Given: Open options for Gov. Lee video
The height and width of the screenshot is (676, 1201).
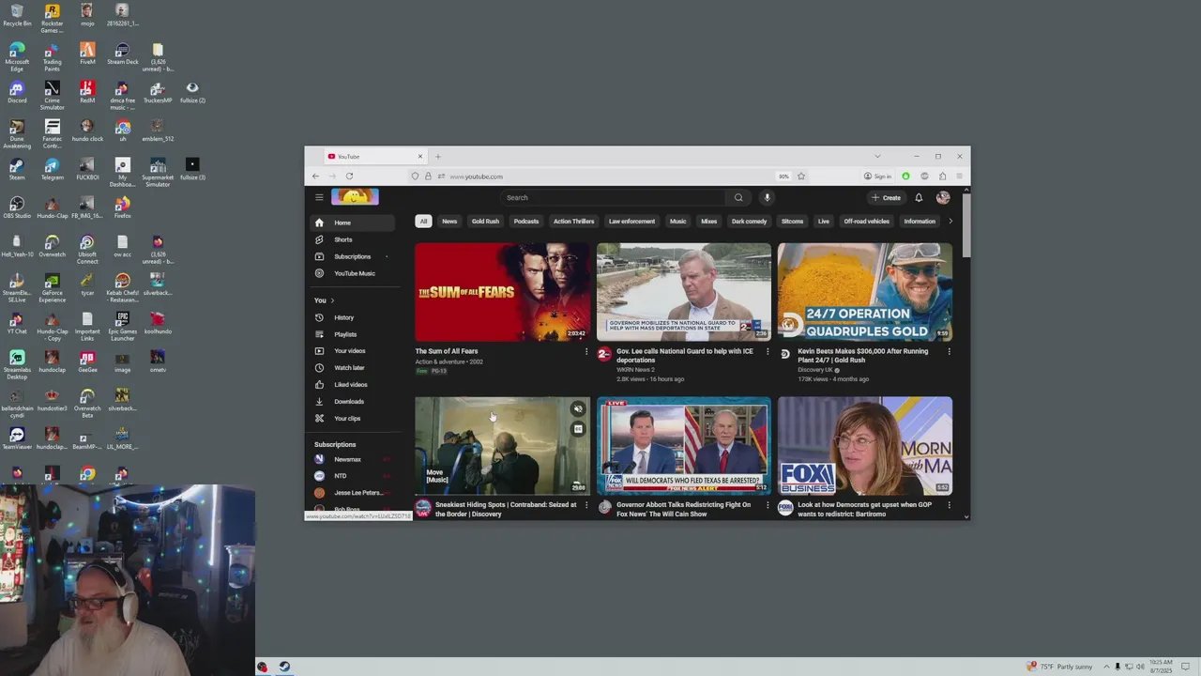Looking at the screenshot, I should click(768, 352).
